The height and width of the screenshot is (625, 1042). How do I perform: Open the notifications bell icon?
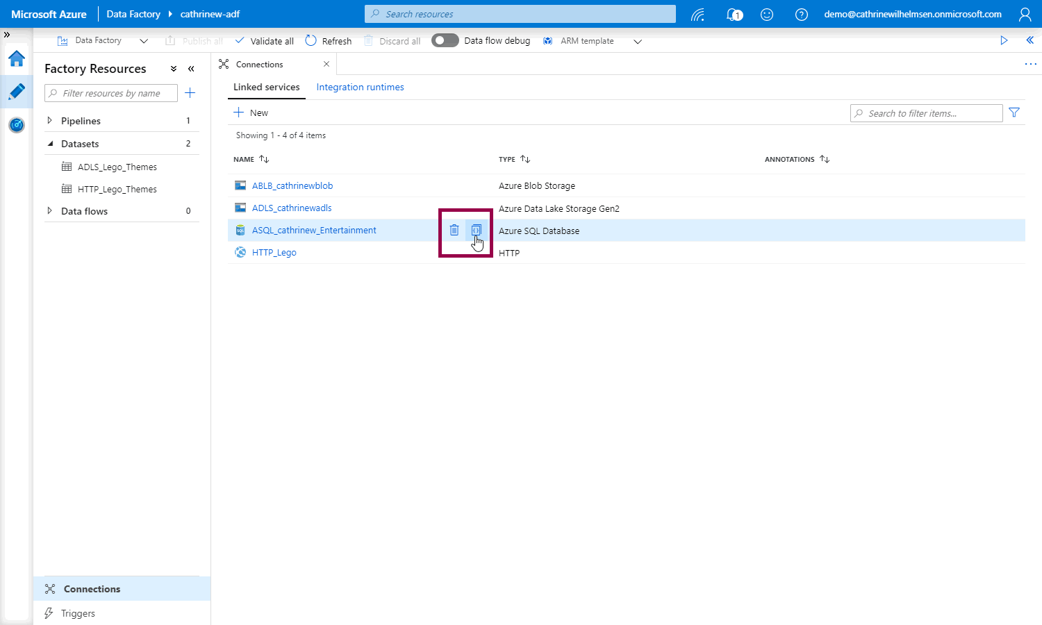click(734, 15)
